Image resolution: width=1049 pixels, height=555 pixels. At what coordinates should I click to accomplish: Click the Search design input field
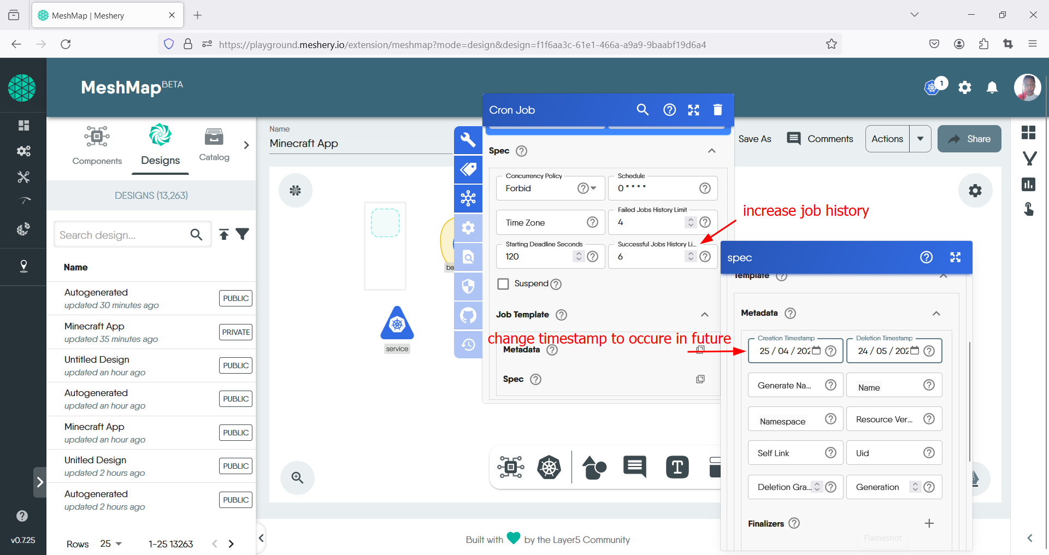[121, 235]
